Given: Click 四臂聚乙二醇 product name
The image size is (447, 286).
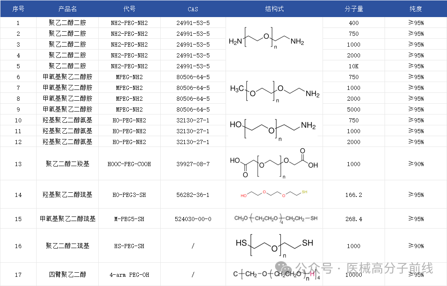Looking at the screenshot, I should (x=67, y=274).
